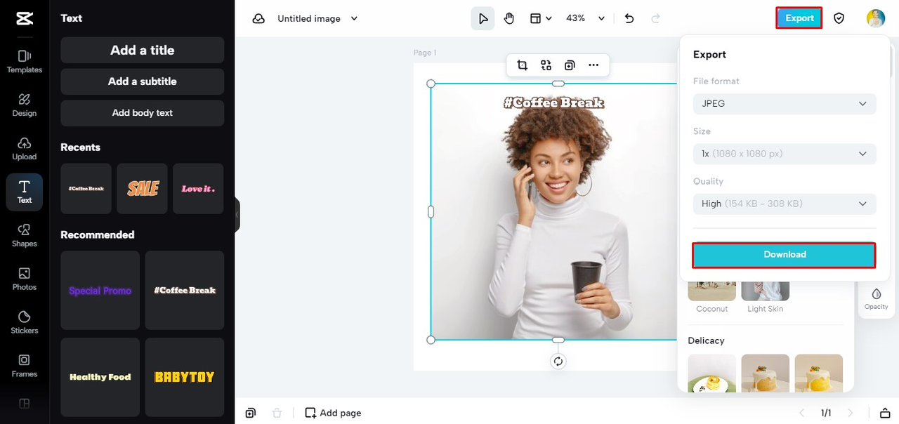Open the Templates sidebar panel
The image size is (899, 424).
pyautogui.click(x=25, y=62)
